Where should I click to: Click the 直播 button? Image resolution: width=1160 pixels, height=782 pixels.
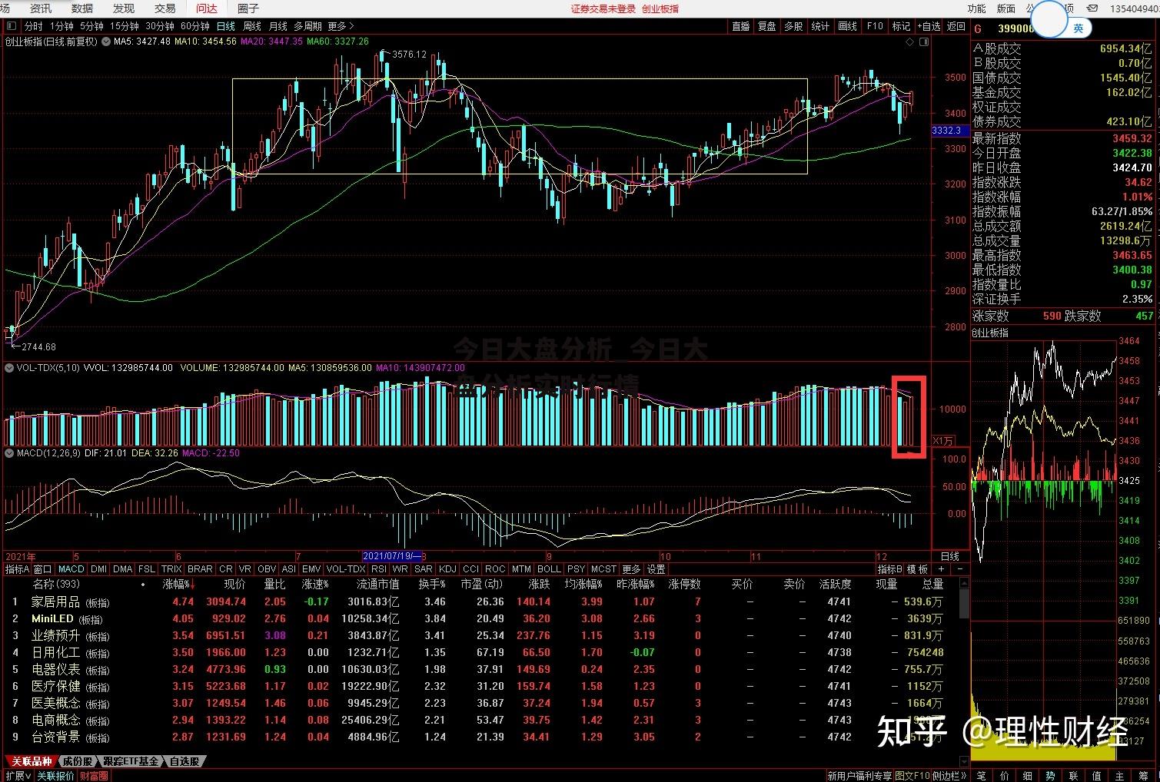740,26
